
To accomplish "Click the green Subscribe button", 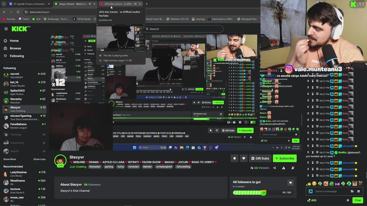I will pos(285,159).
